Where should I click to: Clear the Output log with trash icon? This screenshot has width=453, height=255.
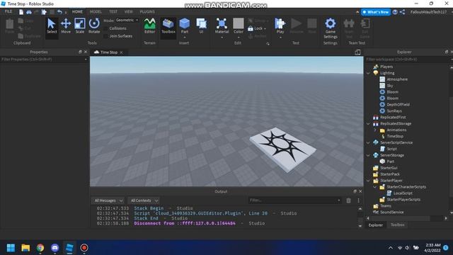point(348,200)
